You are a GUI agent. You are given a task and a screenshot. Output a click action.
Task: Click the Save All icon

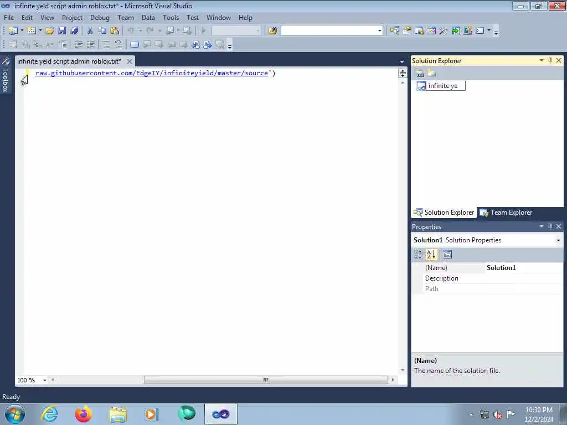[74, 31]
